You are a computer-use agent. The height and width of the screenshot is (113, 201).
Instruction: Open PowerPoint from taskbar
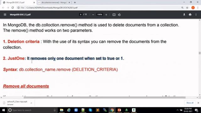pos(119,110)
